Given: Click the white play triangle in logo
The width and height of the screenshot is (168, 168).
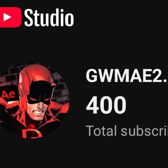Looking at the screenshot, I should 7,17.
